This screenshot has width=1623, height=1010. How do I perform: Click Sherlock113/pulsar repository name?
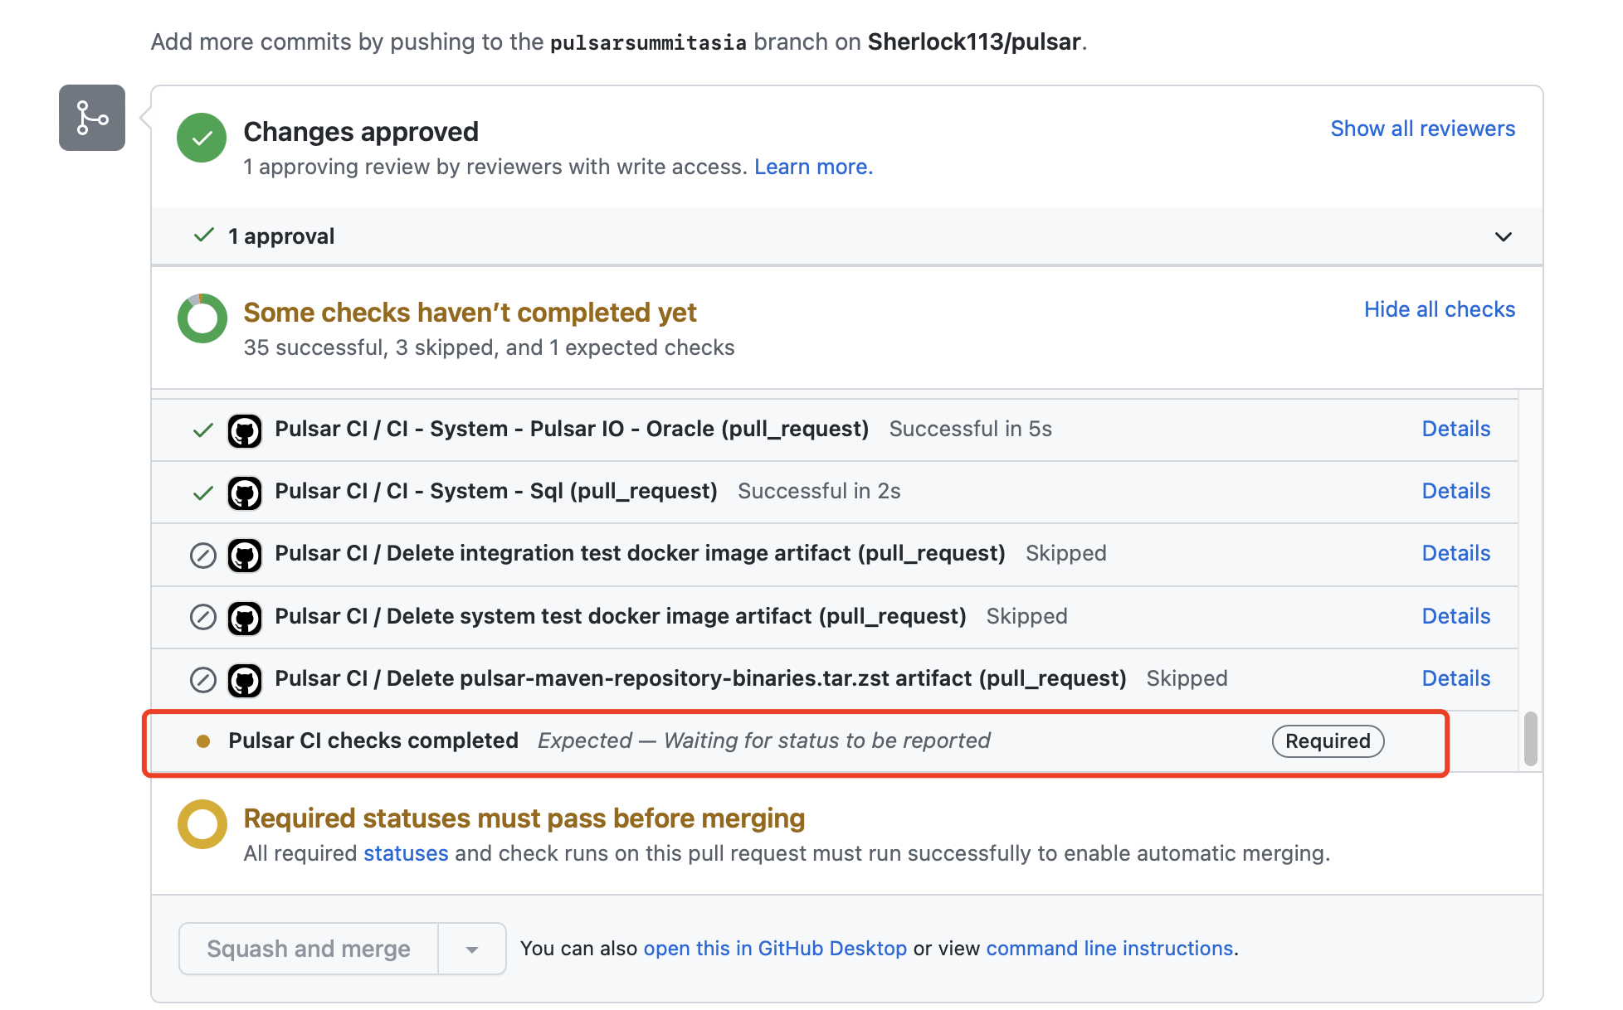tap(974, 41)
